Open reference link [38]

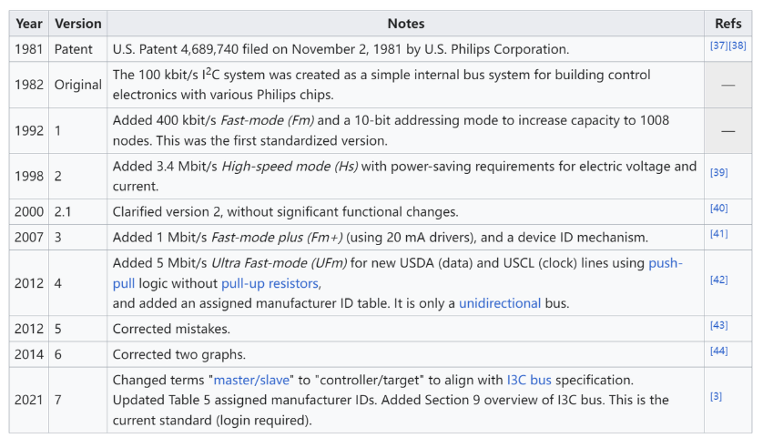[x=738, y=46]
